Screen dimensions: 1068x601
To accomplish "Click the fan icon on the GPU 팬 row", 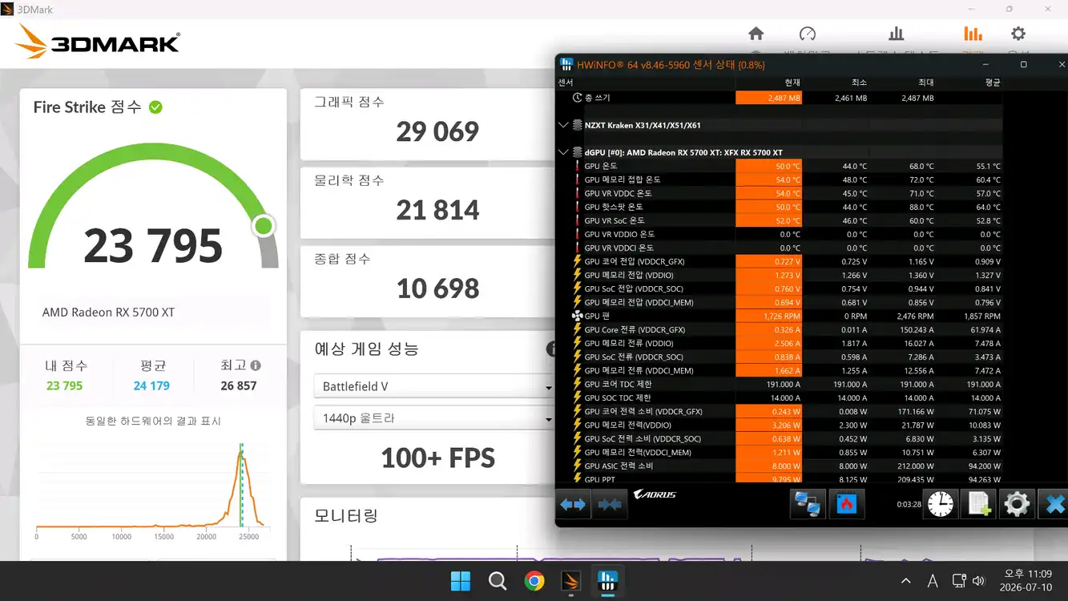I will (x=577, y=317).
